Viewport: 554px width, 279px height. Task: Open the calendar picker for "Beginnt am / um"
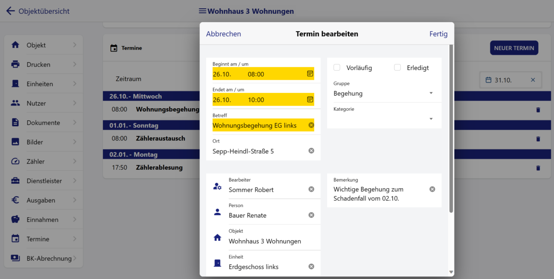coord(310,74)
